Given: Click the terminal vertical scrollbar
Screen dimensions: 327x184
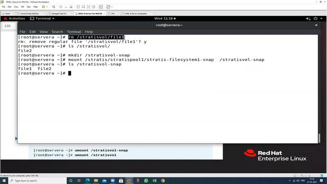Looking at the screenshot, I should point(319,138).
